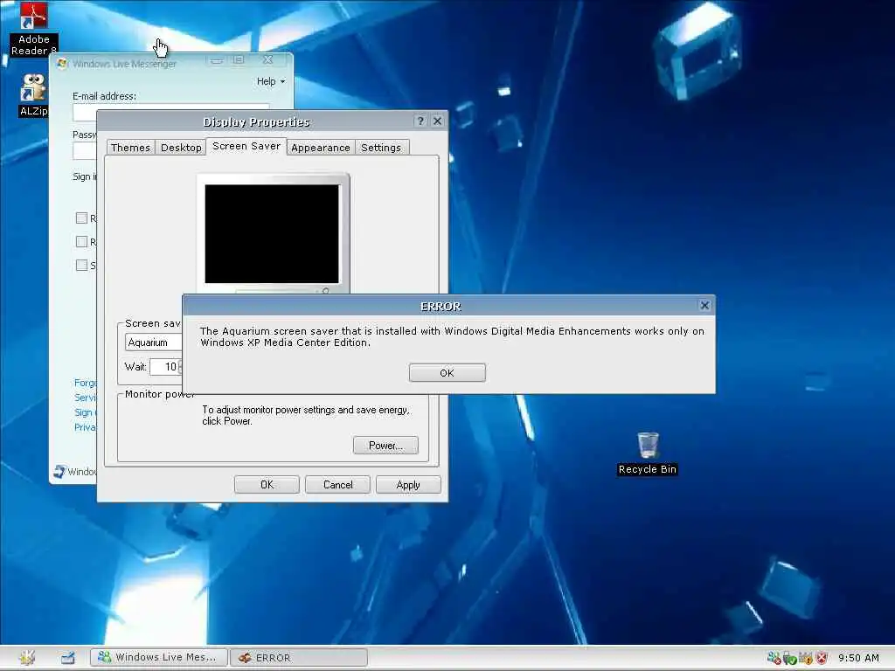Image resolution: width=895 pixels, height=671 pixels.
Task: Click the question mark help button in Display Properties
Action: pos(420,121)
